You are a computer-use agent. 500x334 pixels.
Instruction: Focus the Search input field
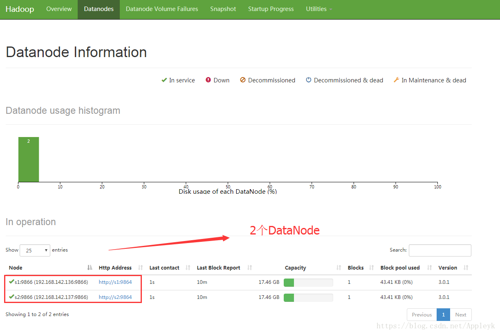[440, 250]
